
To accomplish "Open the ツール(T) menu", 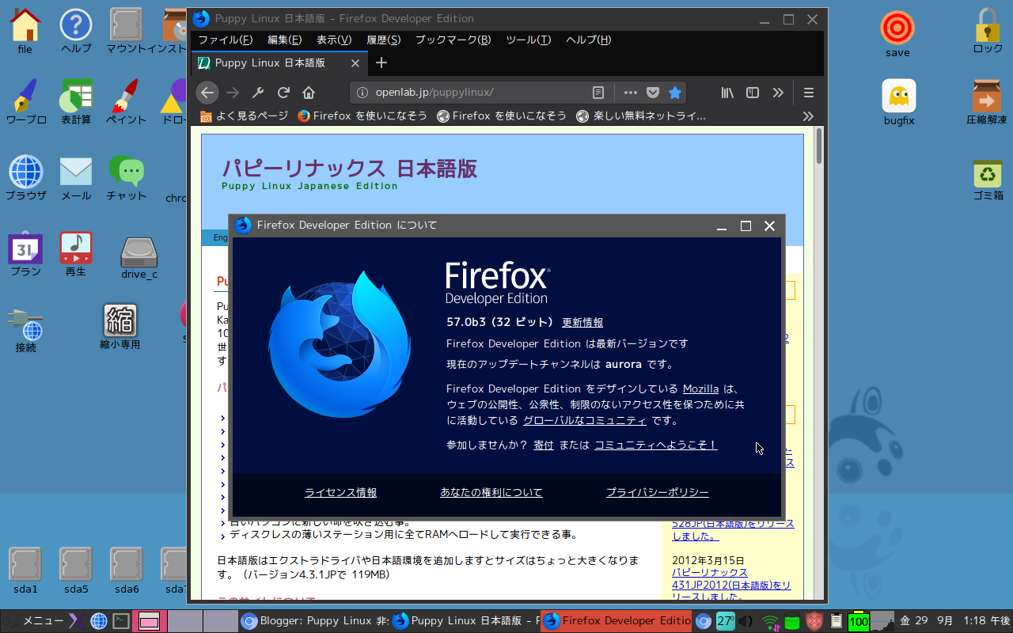I will [x=528, y=40].
